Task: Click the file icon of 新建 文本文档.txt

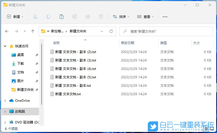Action: (x=52, y=94)
